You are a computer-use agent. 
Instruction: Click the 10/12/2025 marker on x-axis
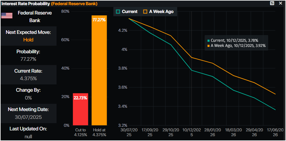click(x=191, y=132)
